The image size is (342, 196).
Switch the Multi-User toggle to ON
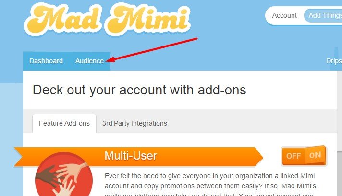pyautogui.click(x=315, y=155)
